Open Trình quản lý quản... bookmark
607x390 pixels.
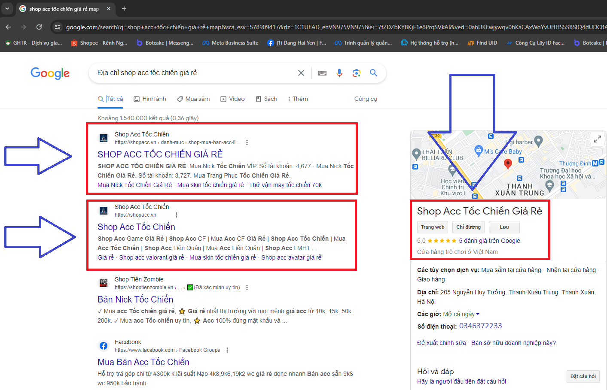(x=363, y=43)
